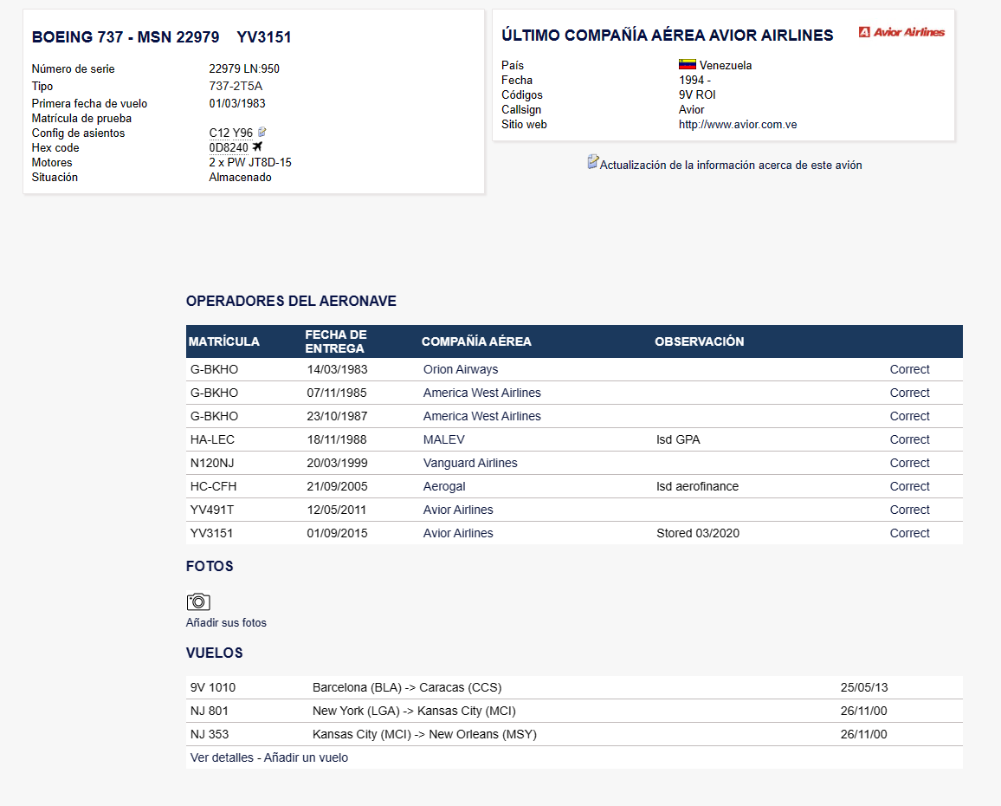1001x806 pixels.
Task: Click the Fecha de entrega column header
Action: click(336, 341)
